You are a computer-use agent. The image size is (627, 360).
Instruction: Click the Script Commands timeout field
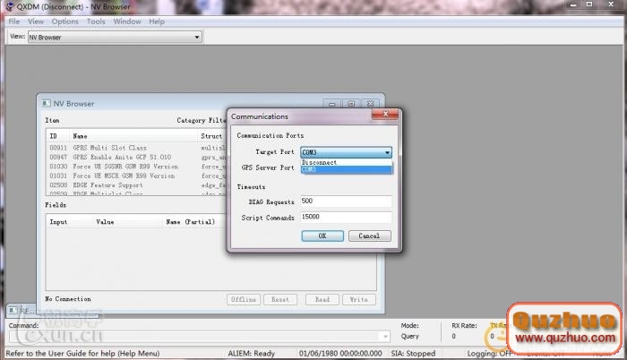(347, 217)
